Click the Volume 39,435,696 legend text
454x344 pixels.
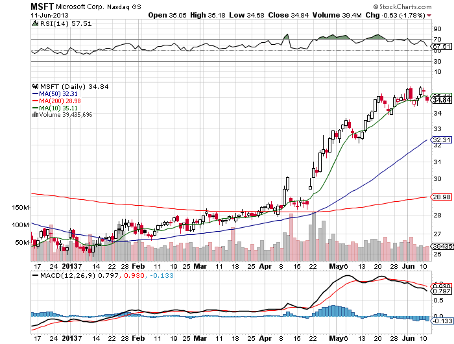[x=66, y=115]
